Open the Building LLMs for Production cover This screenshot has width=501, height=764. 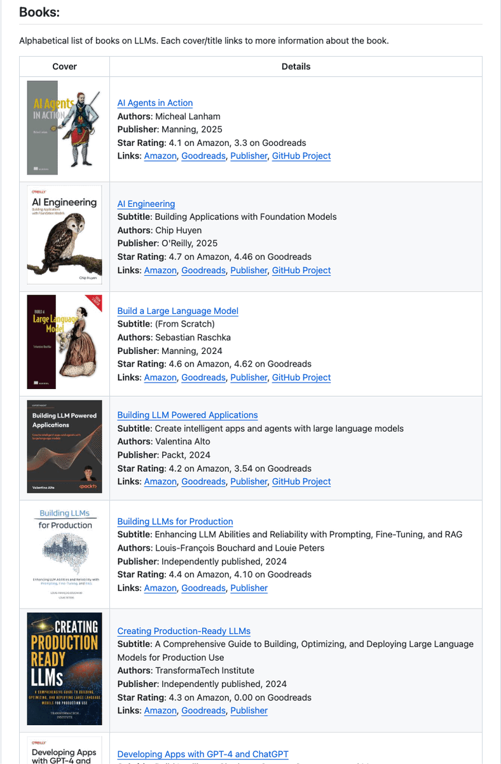pos(64,553)
